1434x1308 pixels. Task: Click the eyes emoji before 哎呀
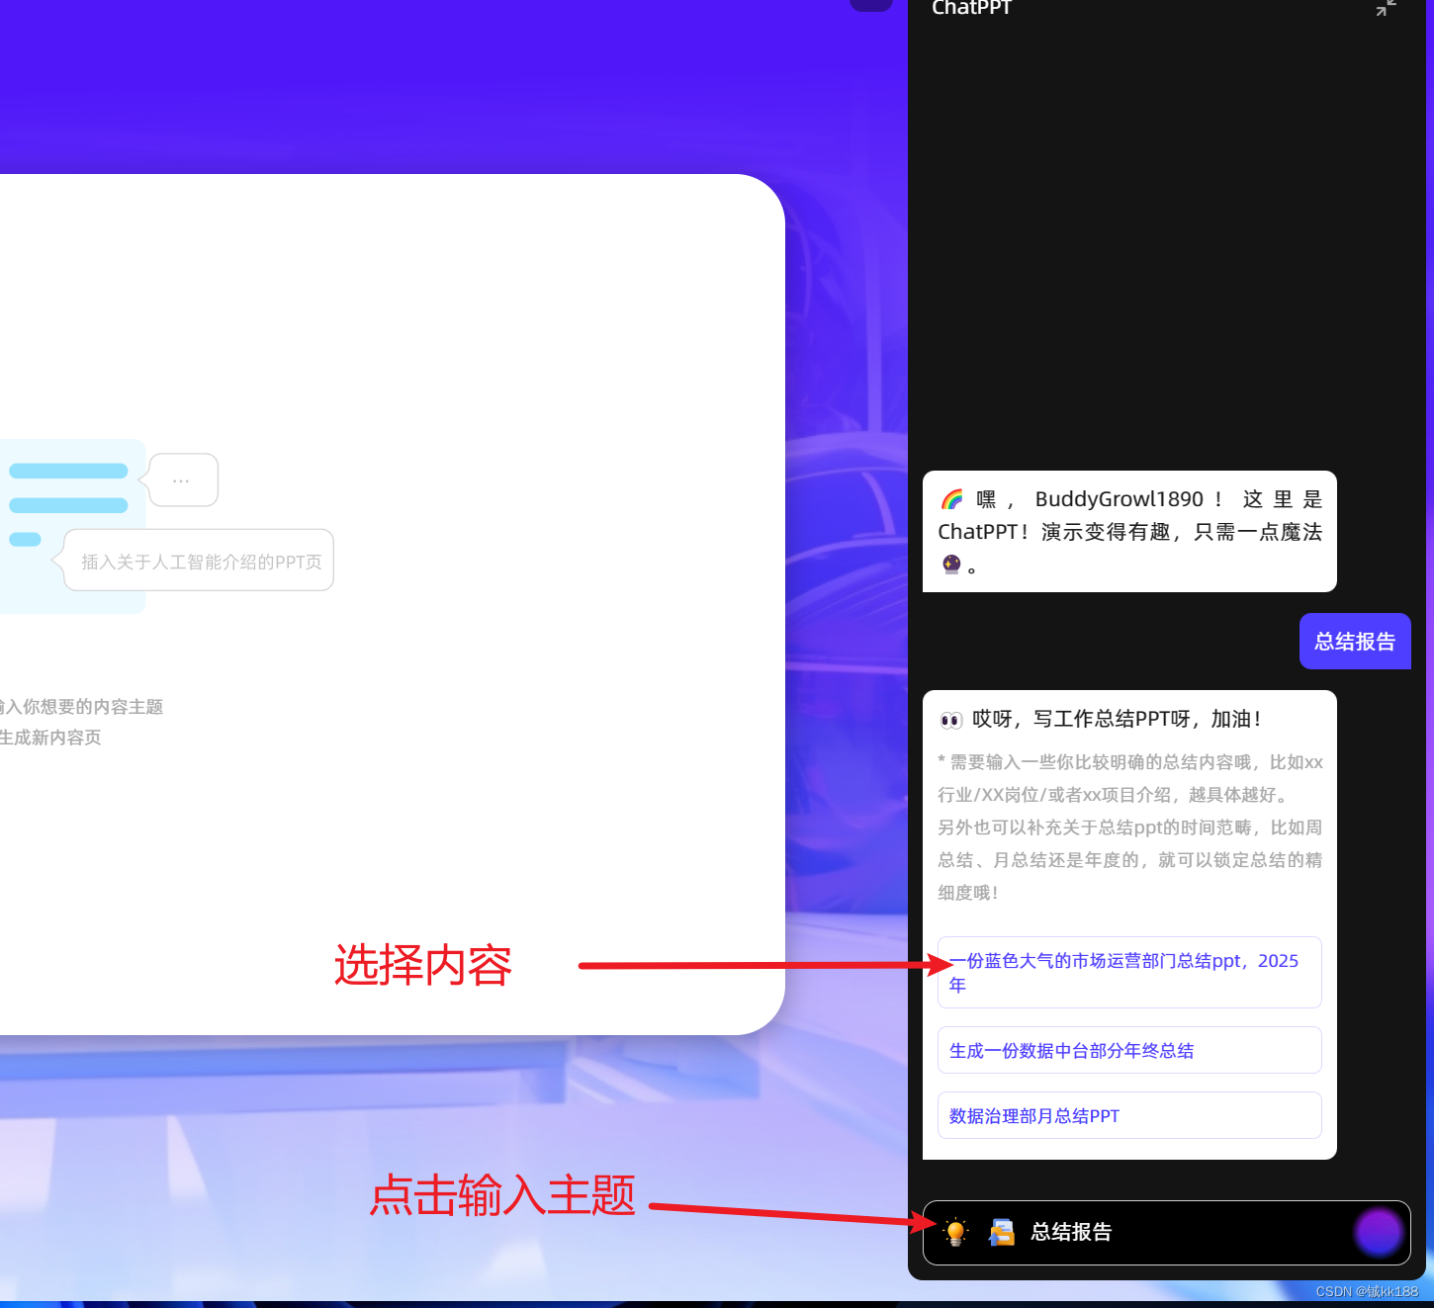(950, 720)
